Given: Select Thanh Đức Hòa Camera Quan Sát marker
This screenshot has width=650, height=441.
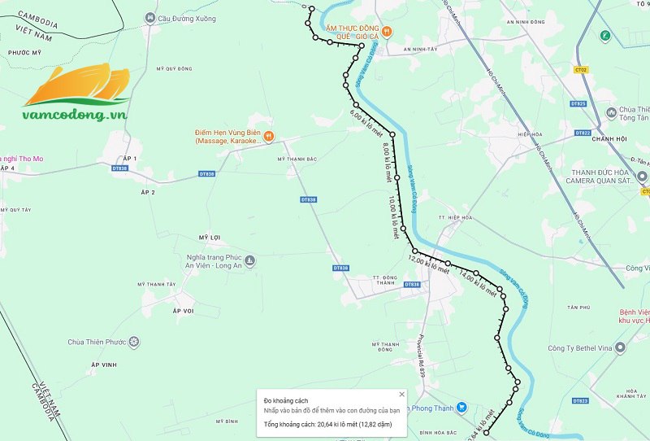Looking at the screenshot, I should click(x=642, y=176).
